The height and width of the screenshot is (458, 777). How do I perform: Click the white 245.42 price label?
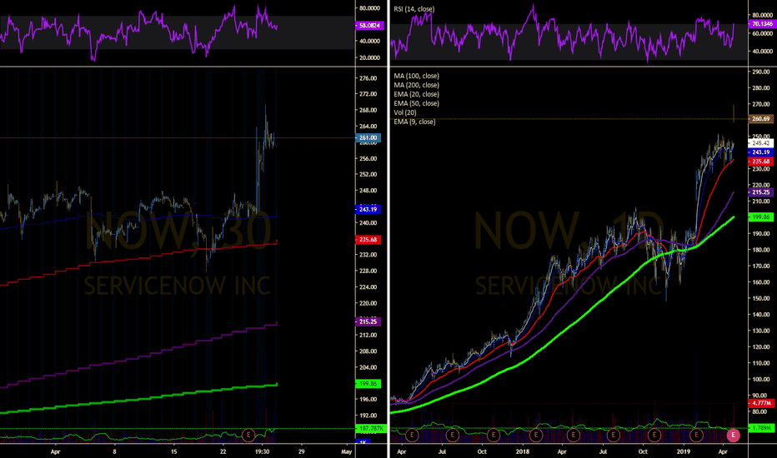pos(760,143)
